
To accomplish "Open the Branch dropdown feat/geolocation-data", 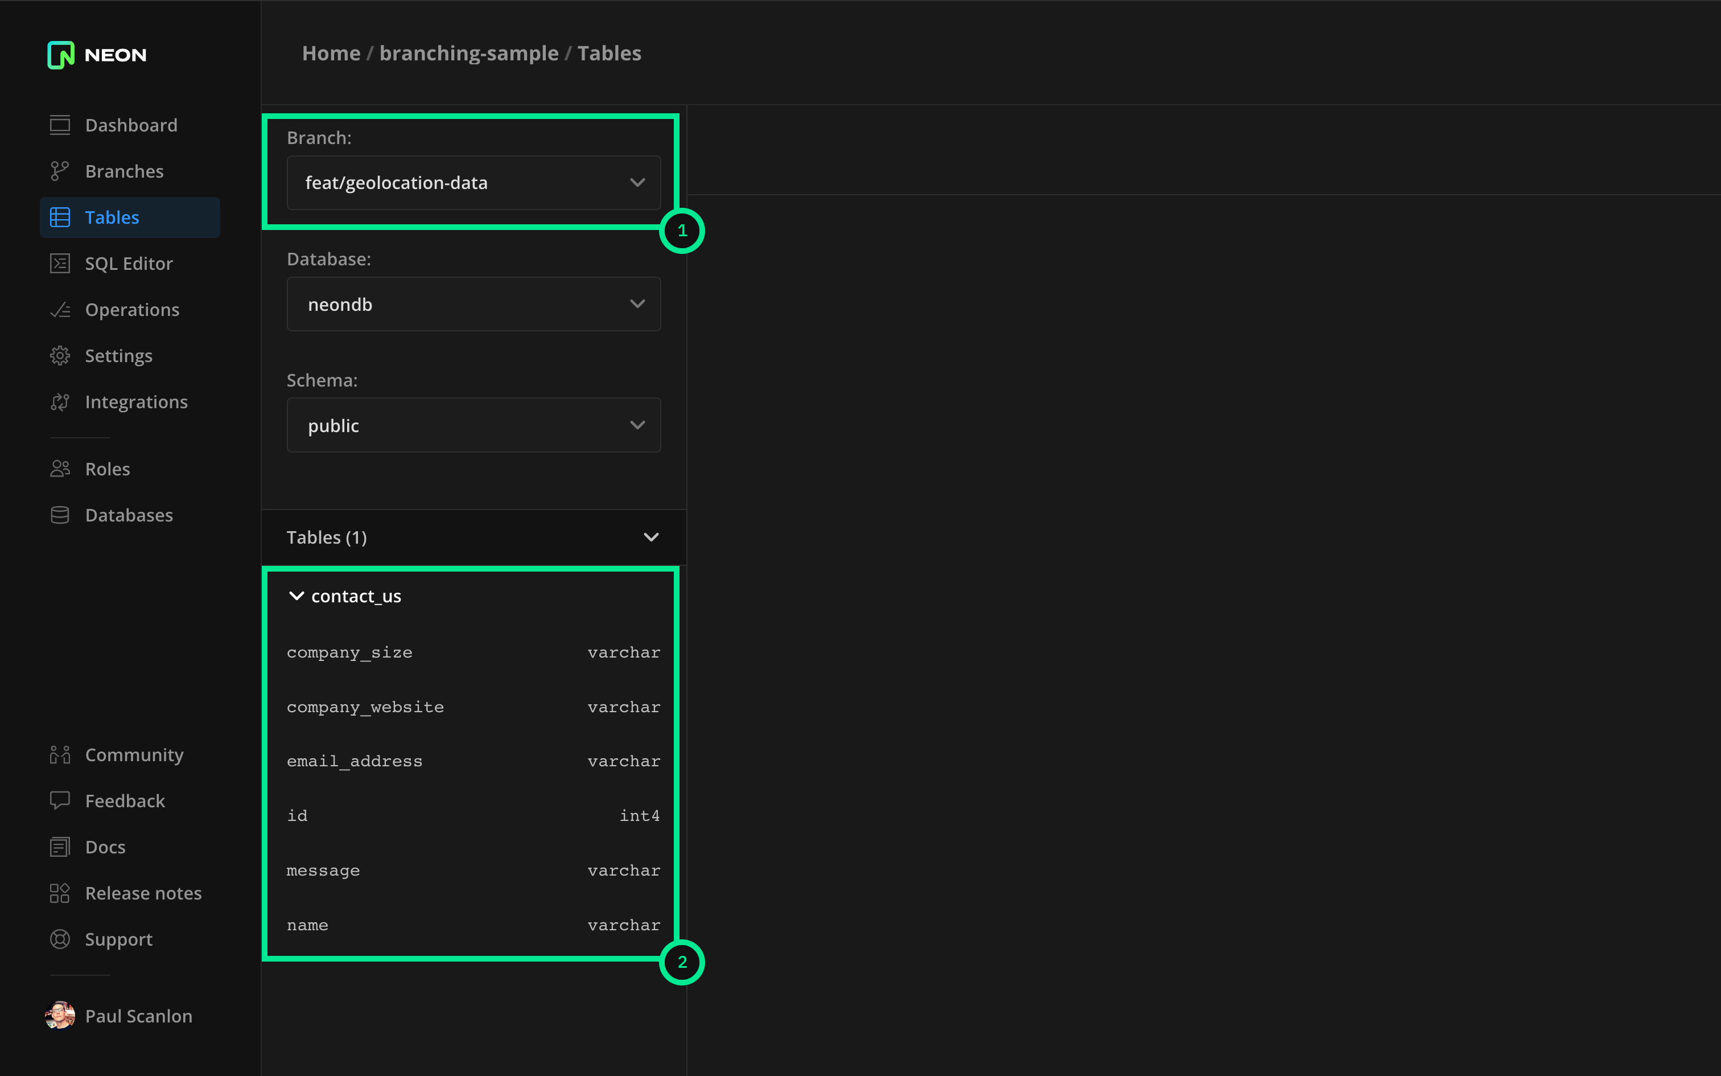I will (x=473, y=183).
